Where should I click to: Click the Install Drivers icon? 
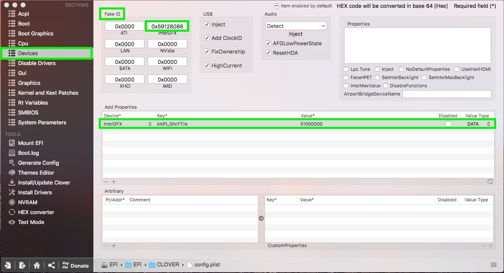click(x=12, y=192)
